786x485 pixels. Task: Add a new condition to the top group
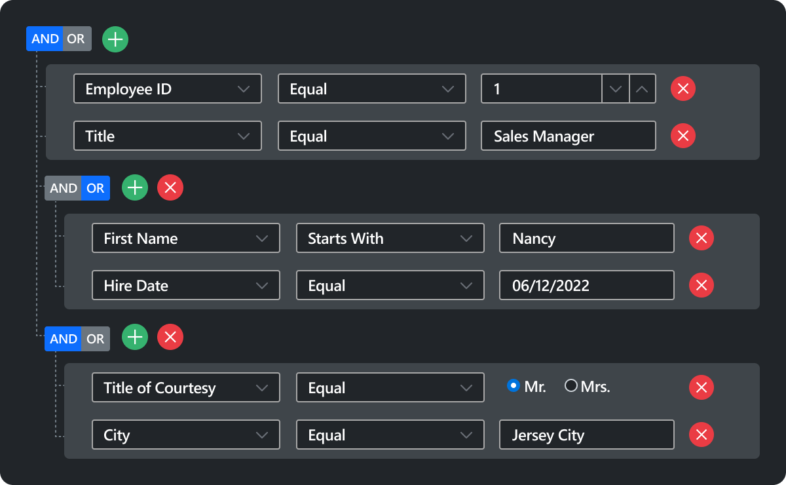coord(115,39)
